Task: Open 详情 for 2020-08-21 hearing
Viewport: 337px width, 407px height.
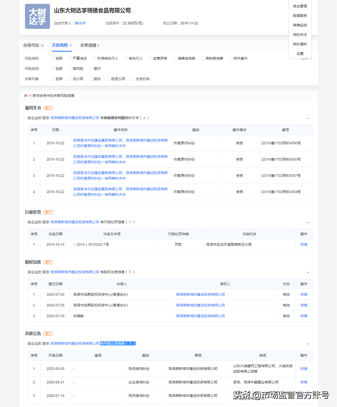Action: pos(304,382)
